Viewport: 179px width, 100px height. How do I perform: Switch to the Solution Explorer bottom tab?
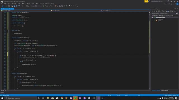click(156, 90)
